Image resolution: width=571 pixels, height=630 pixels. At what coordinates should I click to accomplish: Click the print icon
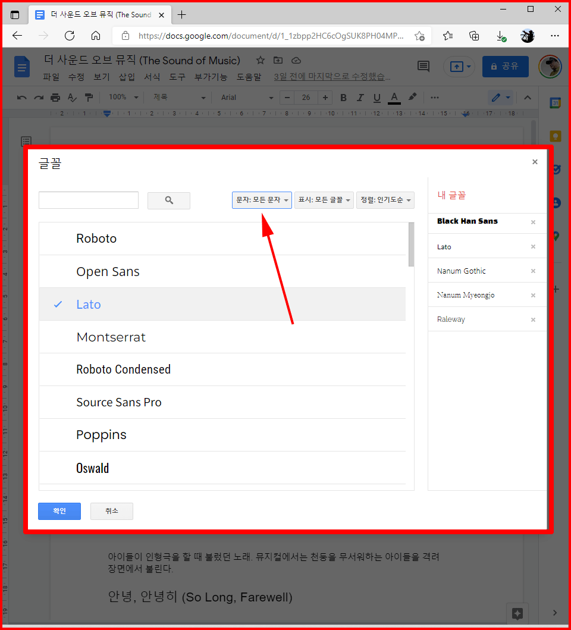point(55,97)
